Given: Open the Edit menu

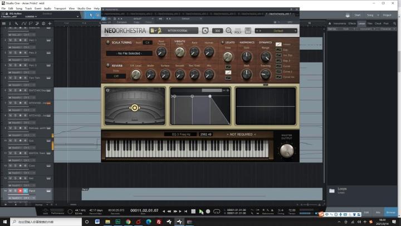Looking at the screenshot, I should tap(11, 8).
